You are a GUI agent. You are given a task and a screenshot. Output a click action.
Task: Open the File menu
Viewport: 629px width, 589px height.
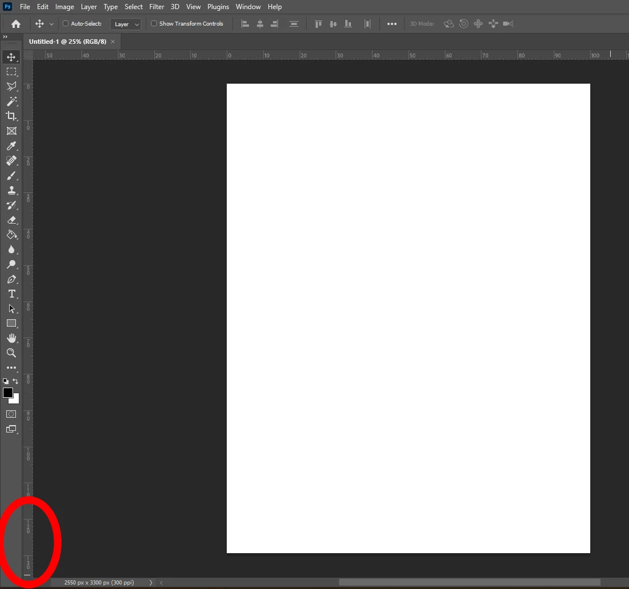[x=25, y=7]
